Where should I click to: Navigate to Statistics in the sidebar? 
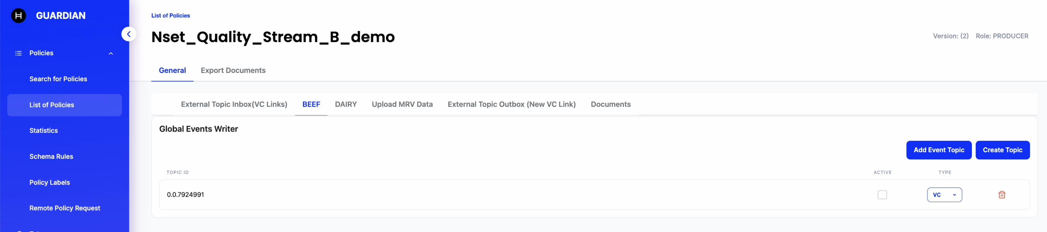tap(43, 131)
